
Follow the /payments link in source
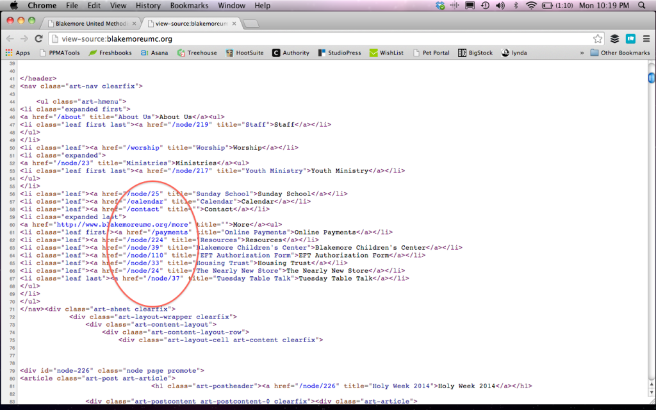point(170,232)
